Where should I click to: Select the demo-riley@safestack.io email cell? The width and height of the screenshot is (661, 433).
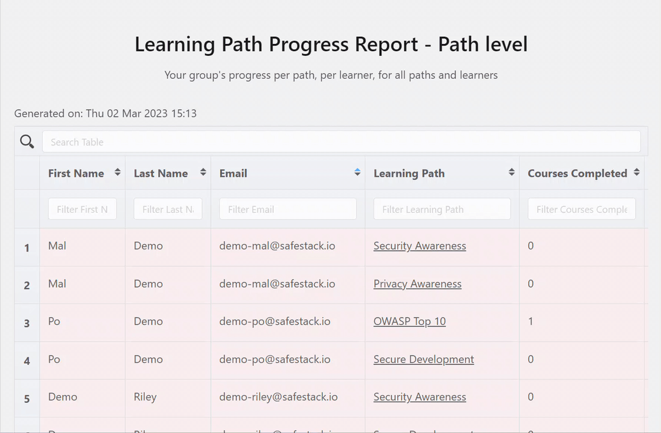[278, 397]
